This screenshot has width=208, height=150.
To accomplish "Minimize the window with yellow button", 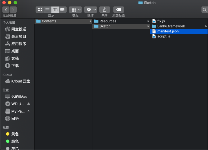I will pyautogui.click(x=10, y=3).
